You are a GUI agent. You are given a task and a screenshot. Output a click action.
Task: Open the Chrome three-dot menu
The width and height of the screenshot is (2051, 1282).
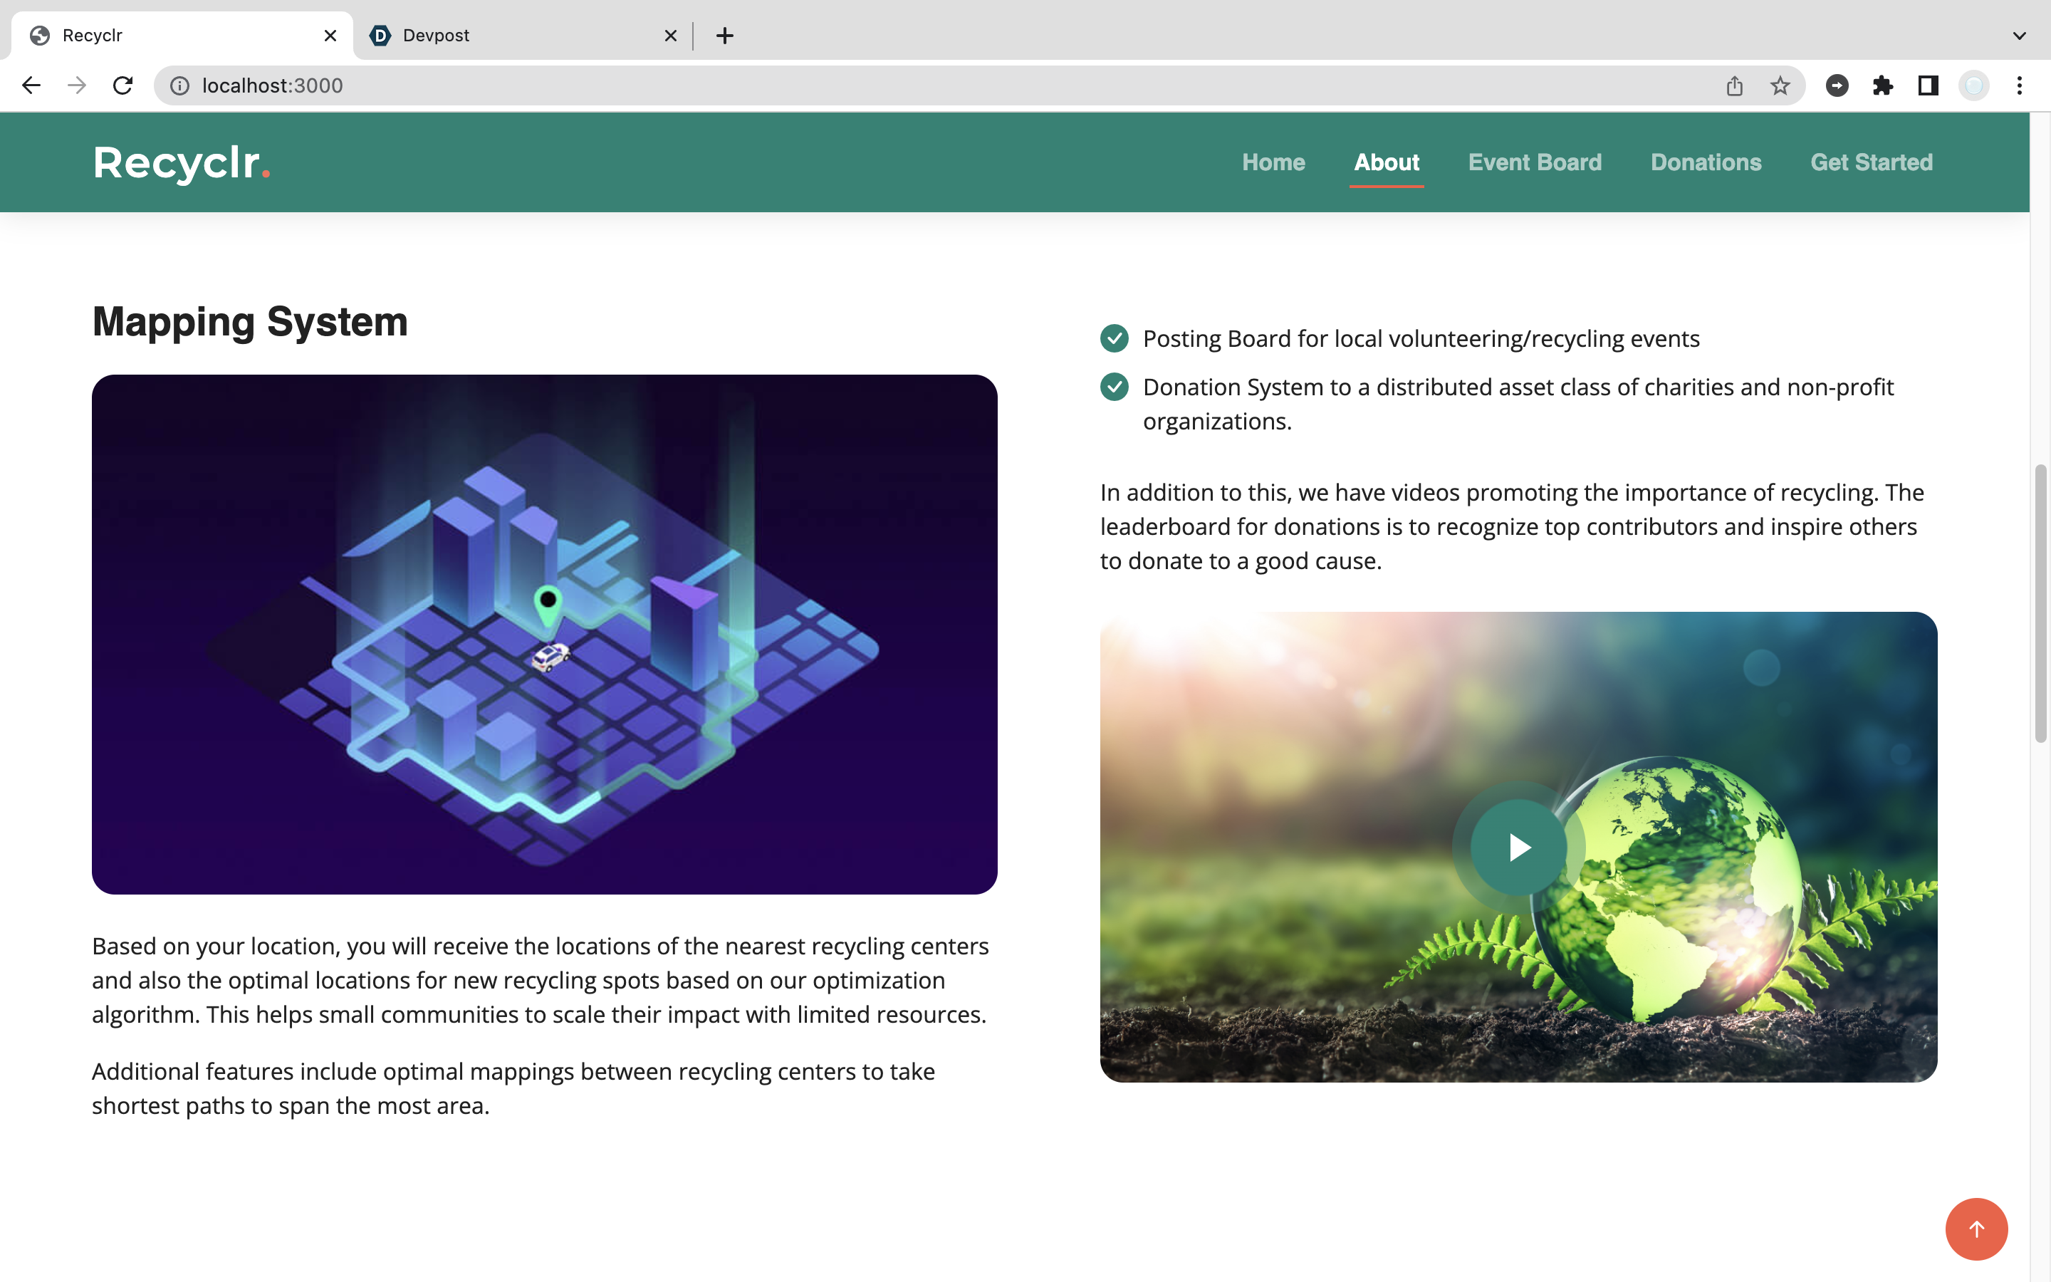[2020, 85]
